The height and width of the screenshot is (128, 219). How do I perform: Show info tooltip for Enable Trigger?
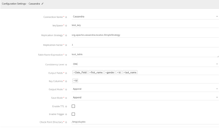coord(66,114)
